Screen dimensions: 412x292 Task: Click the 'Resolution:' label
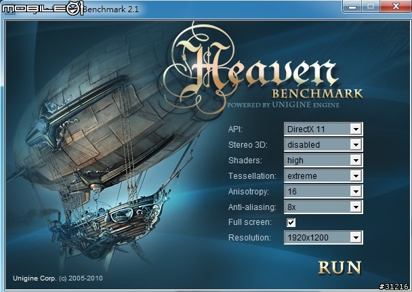[x=249, y=238]
